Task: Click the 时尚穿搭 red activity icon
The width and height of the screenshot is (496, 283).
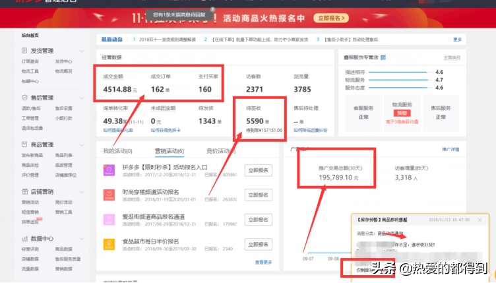Action: (x=109, y=195)
